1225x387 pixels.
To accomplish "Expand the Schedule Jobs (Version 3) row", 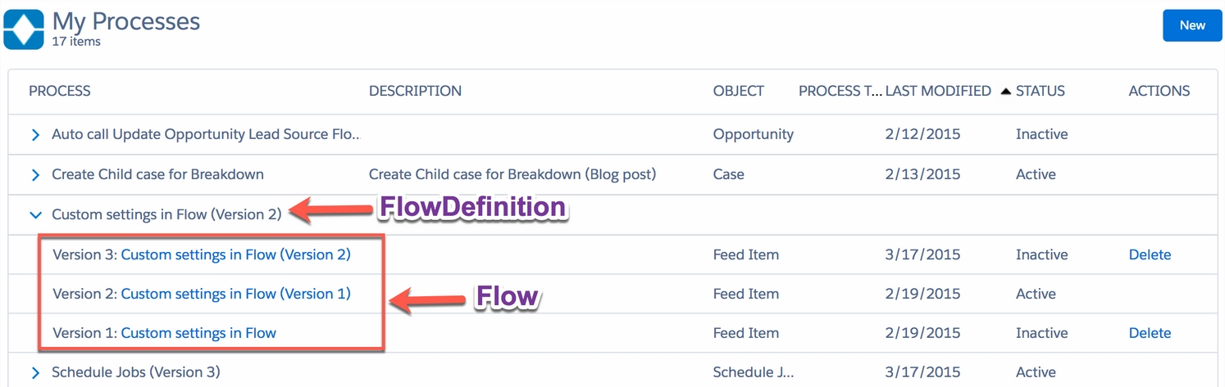I will 35,373.
